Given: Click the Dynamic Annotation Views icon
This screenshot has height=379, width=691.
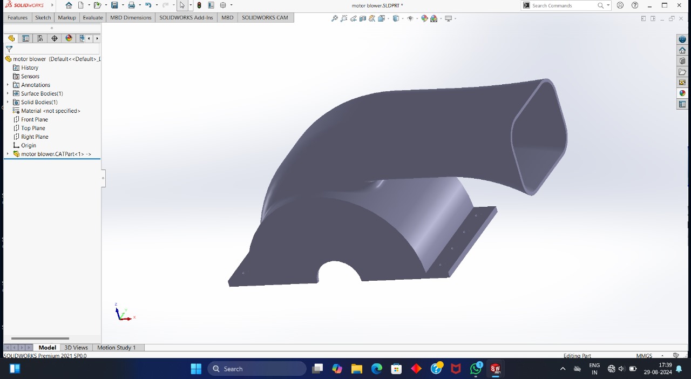Looking at the screenshot, I should 372,18.
